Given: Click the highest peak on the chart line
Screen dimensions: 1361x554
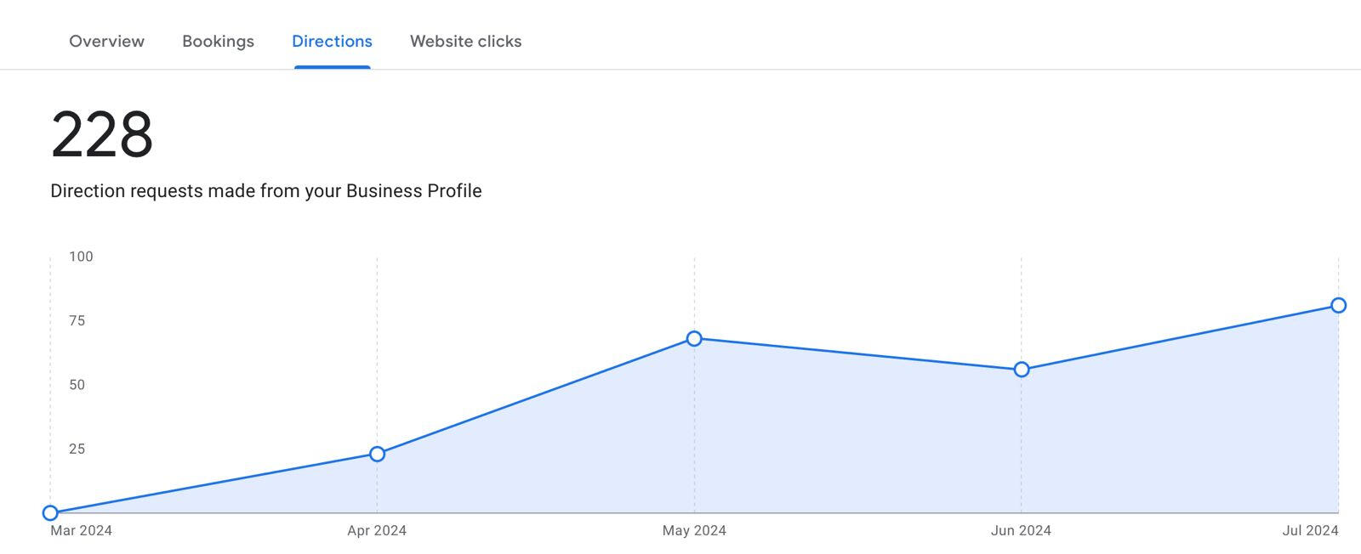Looking at the screenshot, I should pos(1339,304).
